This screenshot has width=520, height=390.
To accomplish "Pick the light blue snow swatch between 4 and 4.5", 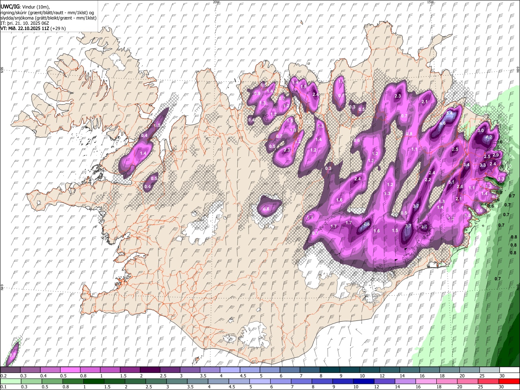I will [x=230, y=370].
